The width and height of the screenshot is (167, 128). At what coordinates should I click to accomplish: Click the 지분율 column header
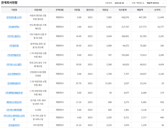pyautogui.click(x=77, y=10)
